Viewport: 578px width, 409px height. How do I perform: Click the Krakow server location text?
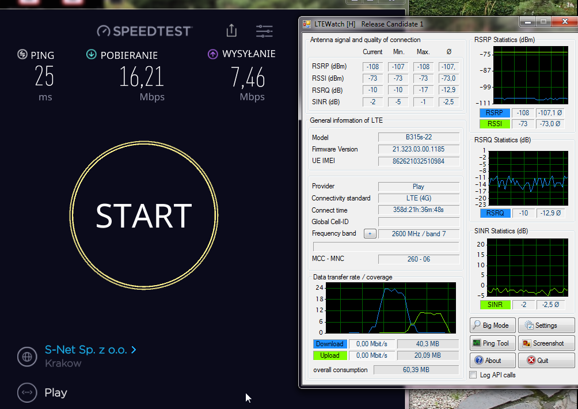63,363
